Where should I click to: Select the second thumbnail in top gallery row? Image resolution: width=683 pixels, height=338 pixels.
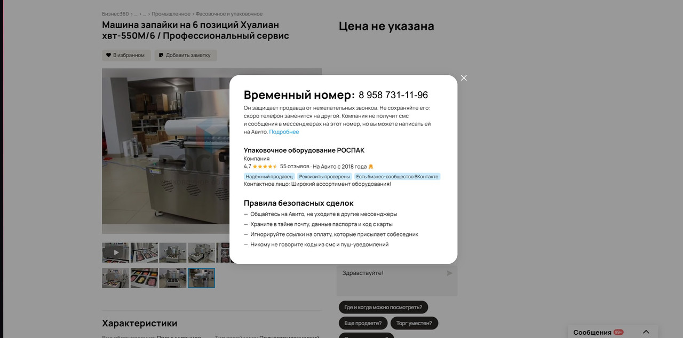(144, 253)
